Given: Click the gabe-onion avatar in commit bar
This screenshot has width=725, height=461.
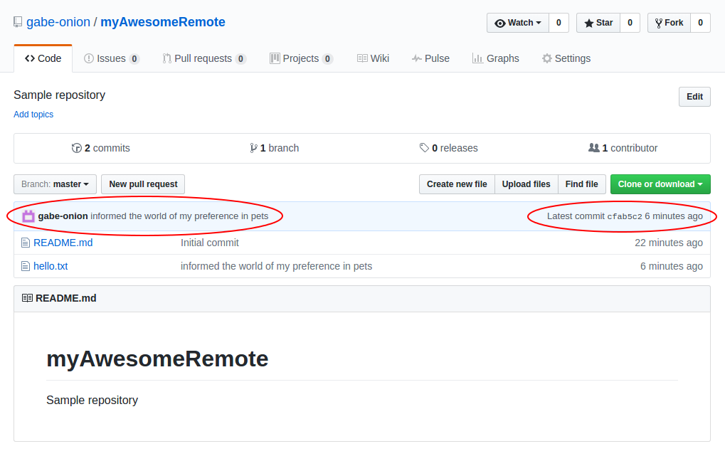Looking at the screenshot, I should [28, 216].
